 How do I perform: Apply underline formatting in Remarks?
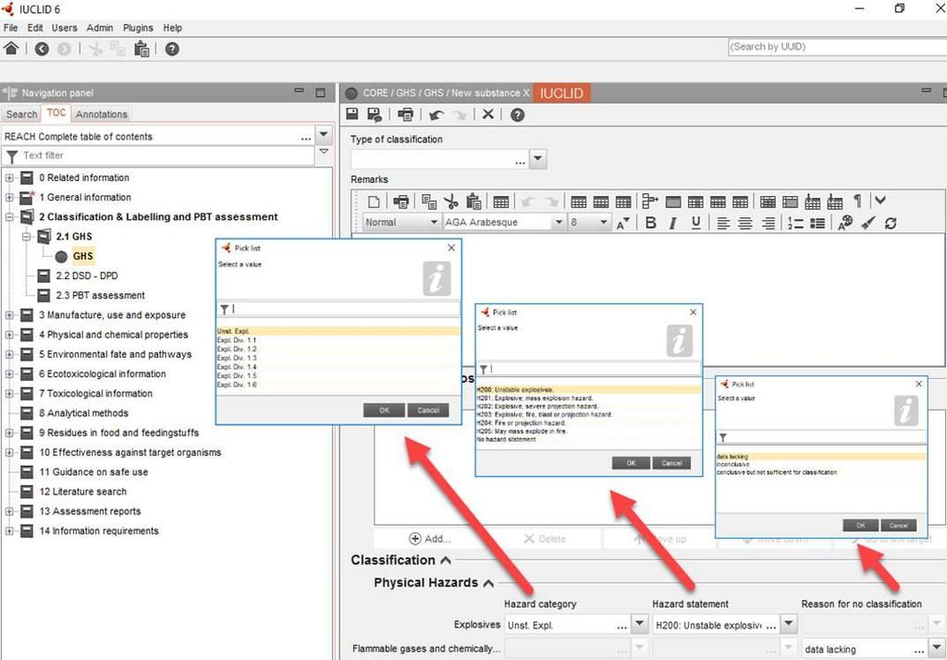[x=695, y=223]
